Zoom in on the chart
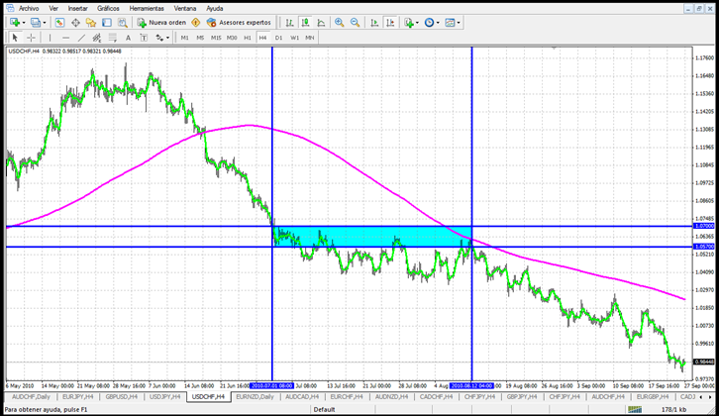 point(340,22)
